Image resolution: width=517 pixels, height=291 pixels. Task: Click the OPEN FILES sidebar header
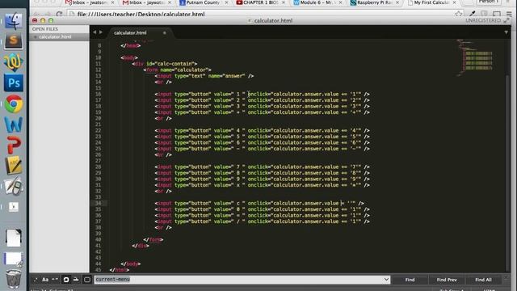pos(45,29)
